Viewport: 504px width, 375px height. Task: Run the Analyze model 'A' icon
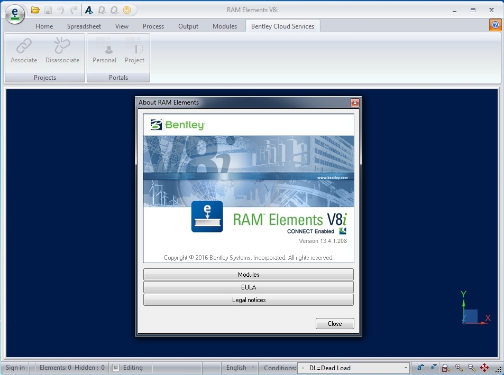pyautogui.click(x=89, y=10)
